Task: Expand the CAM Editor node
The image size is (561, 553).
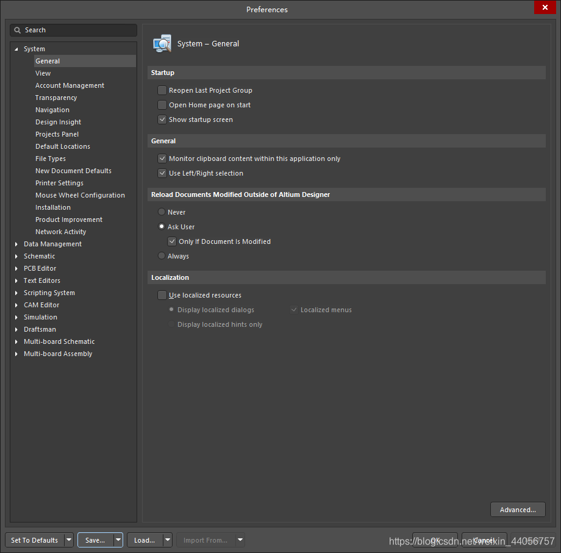Action: pos(16,305)
